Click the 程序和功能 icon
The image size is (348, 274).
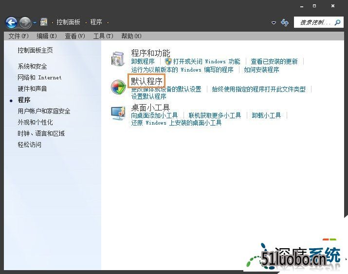118,58
